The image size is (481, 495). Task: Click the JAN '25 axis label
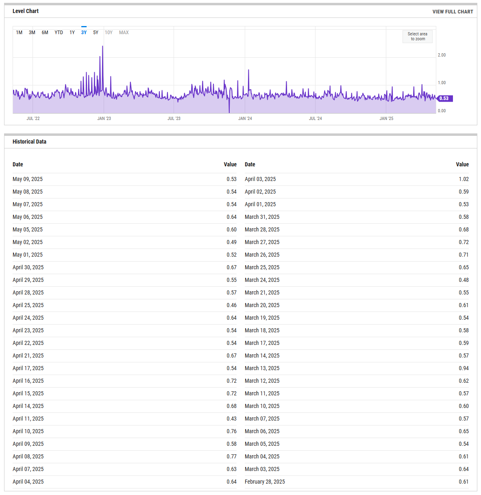click(386, 118)
